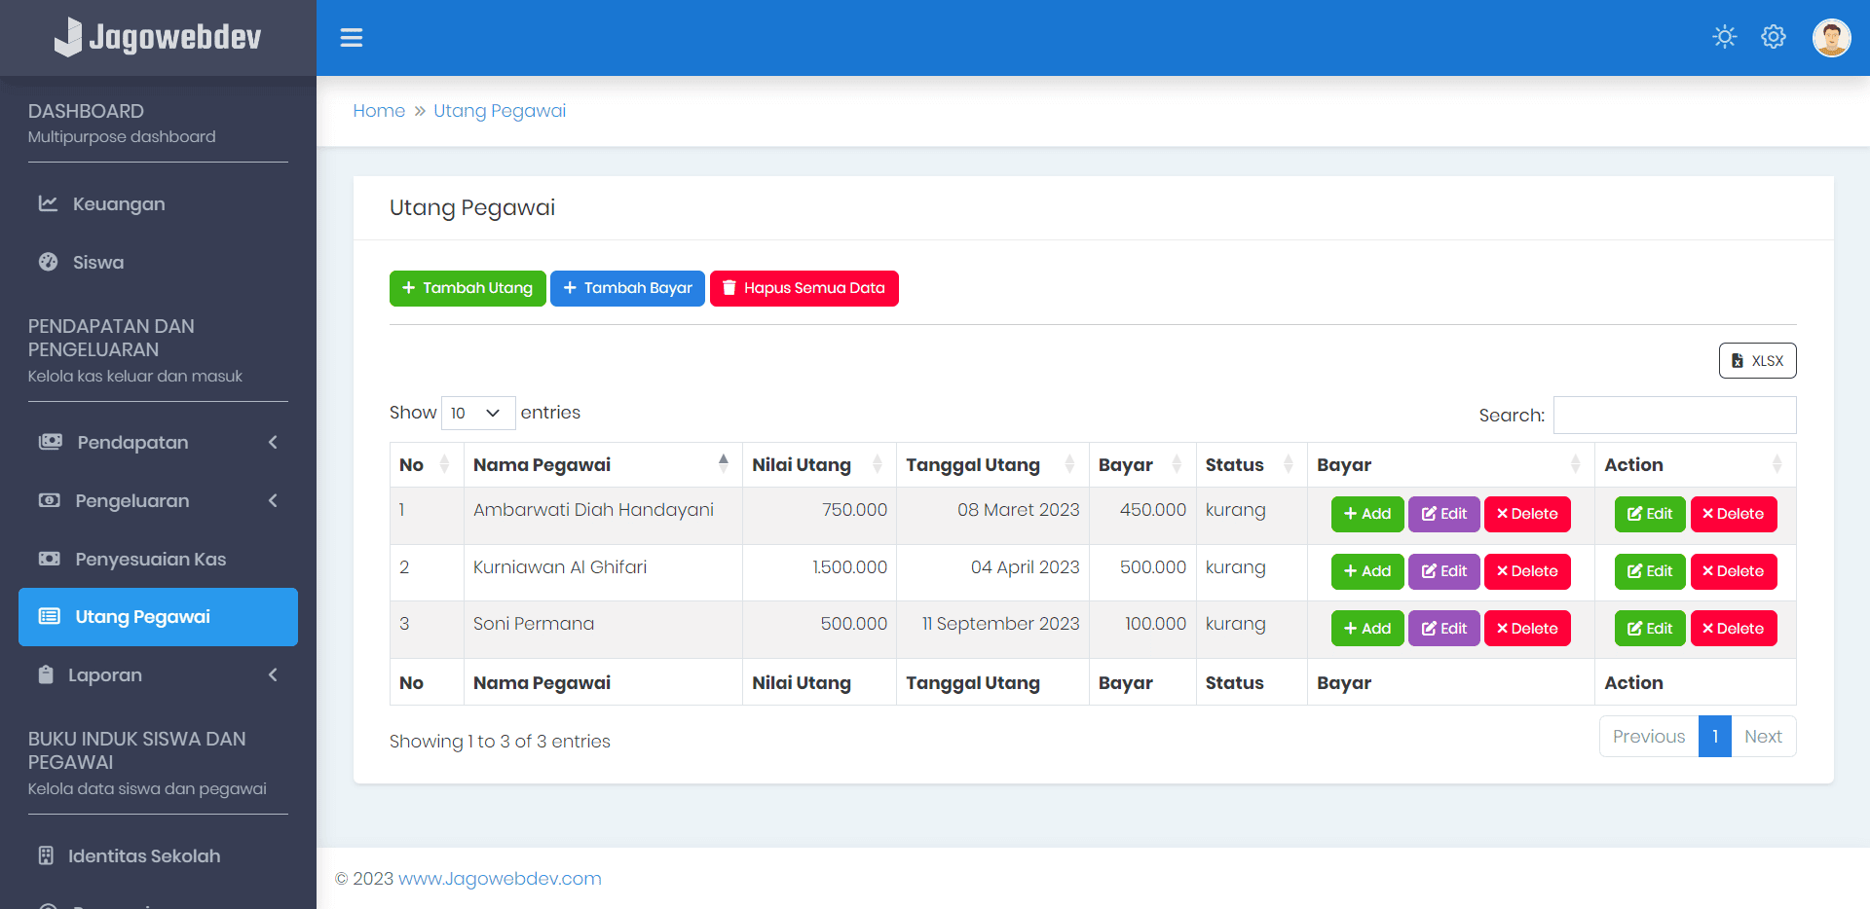This screenshot has width=1870, height=909.
Task: Click the Previous pagination button
Action: 1649,737
